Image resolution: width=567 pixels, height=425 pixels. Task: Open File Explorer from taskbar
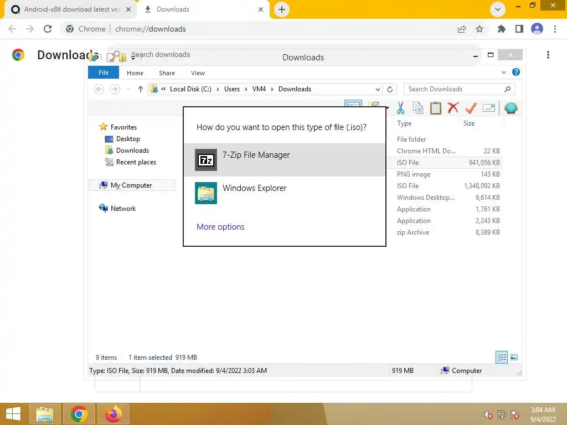click(x=45, y=414)
